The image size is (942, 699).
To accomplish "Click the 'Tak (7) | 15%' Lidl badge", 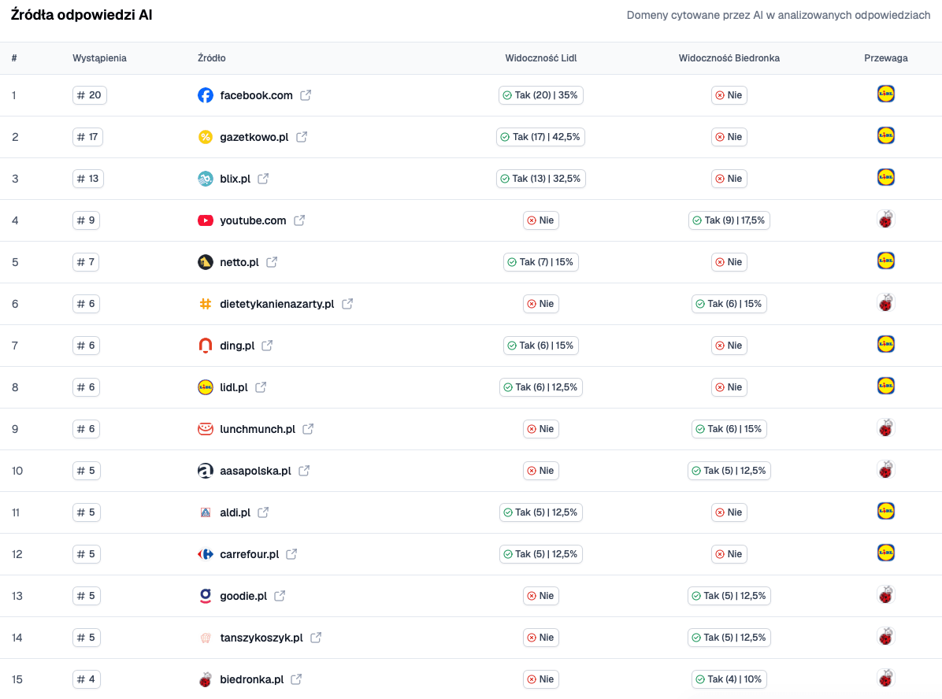I will (540, 262).
